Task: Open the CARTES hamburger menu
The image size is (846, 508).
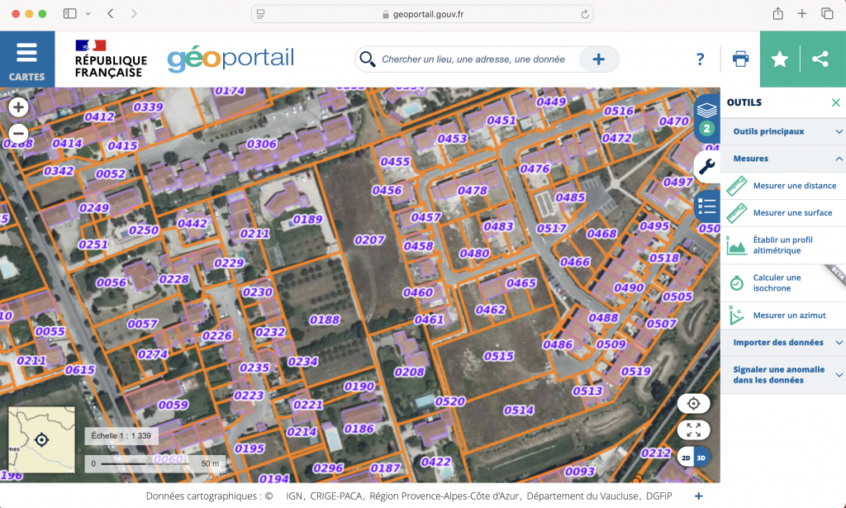Action: point(27,59)
